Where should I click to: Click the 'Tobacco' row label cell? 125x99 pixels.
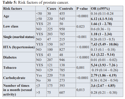[x=10, y=67]
